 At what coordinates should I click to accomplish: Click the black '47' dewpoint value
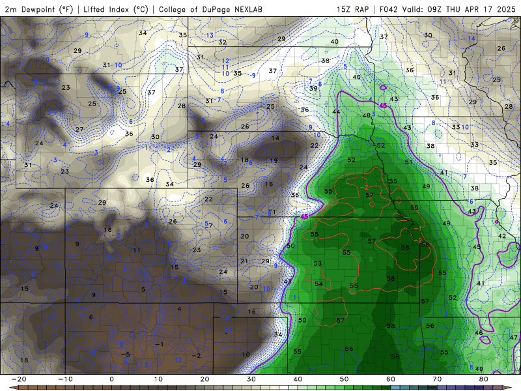(x=513, y=337)
